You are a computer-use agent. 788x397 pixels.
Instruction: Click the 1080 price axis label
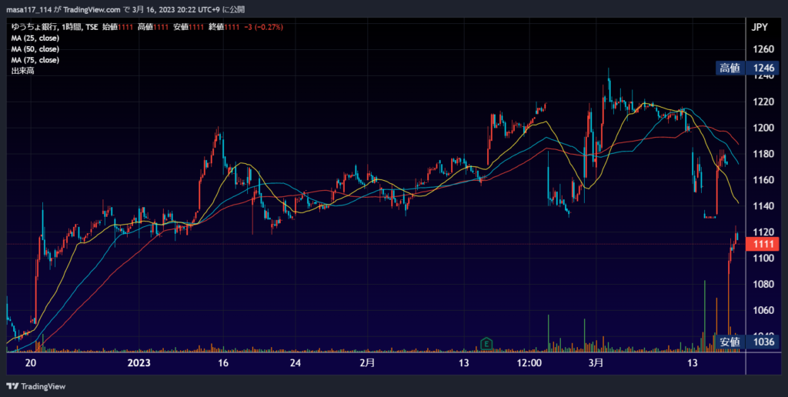(763, 285)
